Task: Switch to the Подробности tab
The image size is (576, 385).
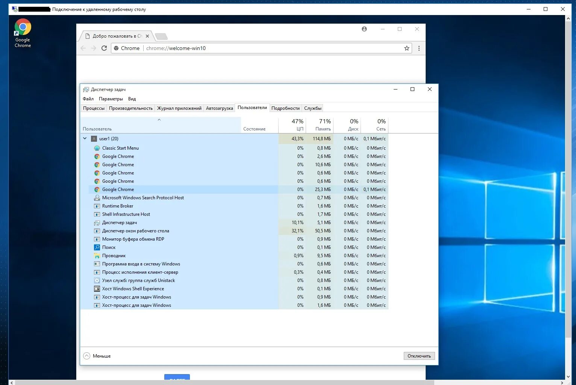Action: click(x=285, y=108)
